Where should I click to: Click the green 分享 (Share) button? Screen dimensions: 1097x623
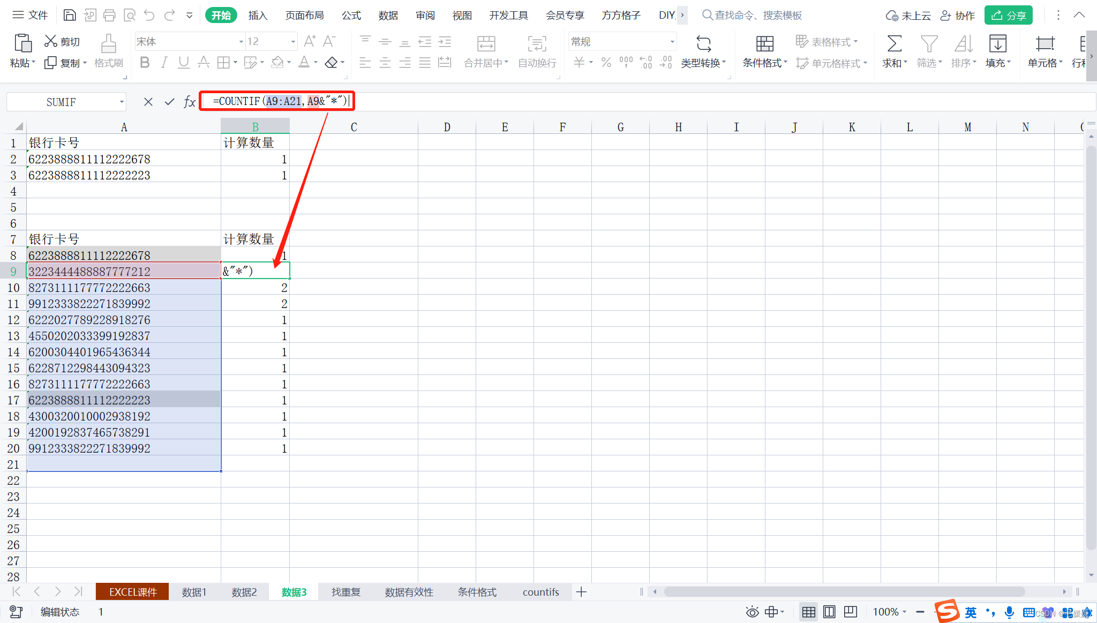pyautogui.click(x=1008, y=15)
